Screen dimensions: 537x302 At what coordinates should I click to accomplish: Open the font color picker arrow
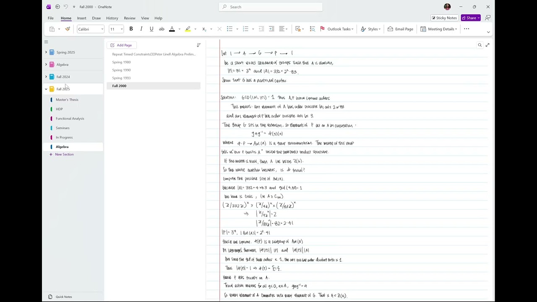pos(179,29)
